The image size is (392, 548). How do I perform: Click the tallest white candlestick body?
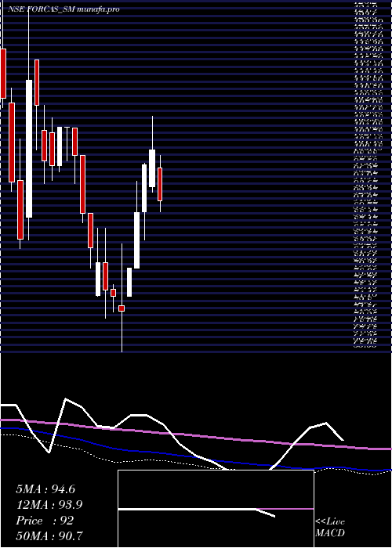click(29, 149)
